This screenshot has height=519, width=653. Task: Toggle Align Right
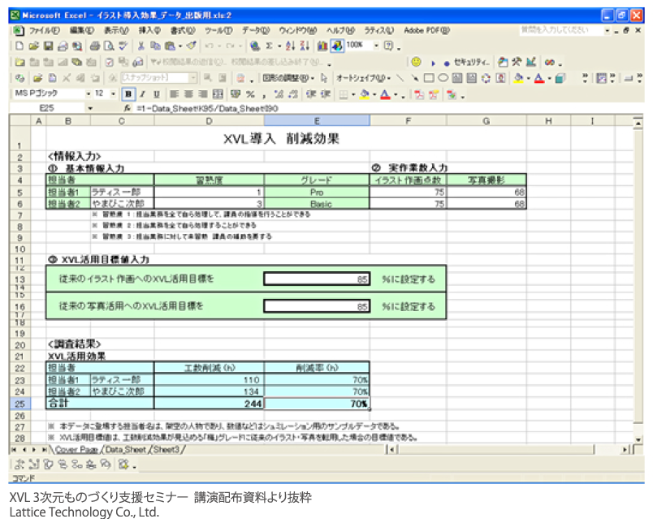203,94
